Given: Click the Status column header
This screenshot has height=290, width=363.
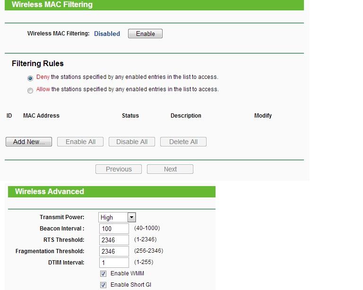Looking at the screenshot, I should (130, 116).
